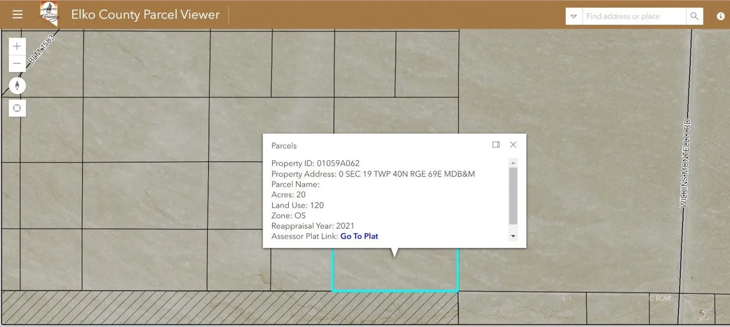Screen dimensions: 730x327
Task: Open the info icon in header
Action: [720, 16]
